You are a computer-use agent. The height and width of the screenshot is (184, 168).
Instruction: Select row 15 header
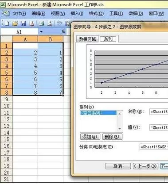click(x=7, y=139)
